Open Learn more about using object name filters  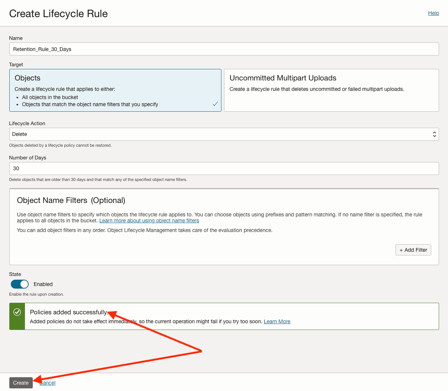[149, 221]
